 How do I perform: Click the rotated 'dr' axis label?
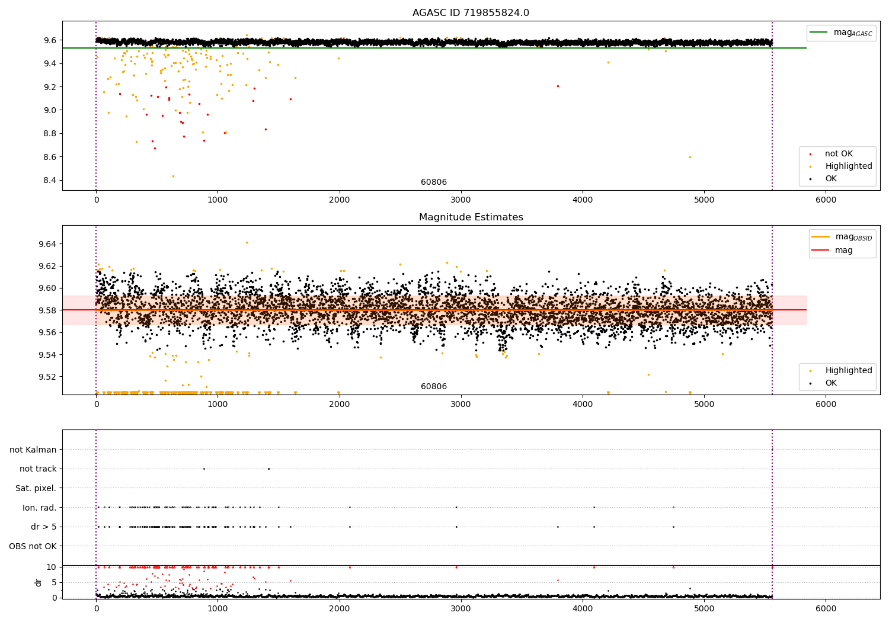pyautogui.click(x=39, y=582)
